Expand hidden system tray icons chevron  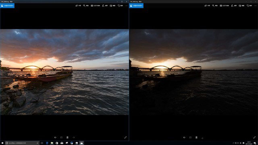233,143
